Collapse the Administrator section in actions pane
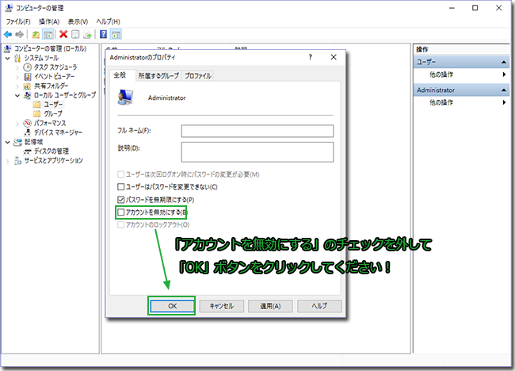The height and width of the screenshot is (371, 515). coord(503,90)
